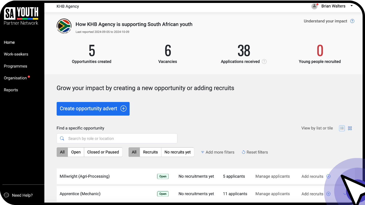365x205 pixels.
Task: Select the Open status filter
Action: click(76, 152)
